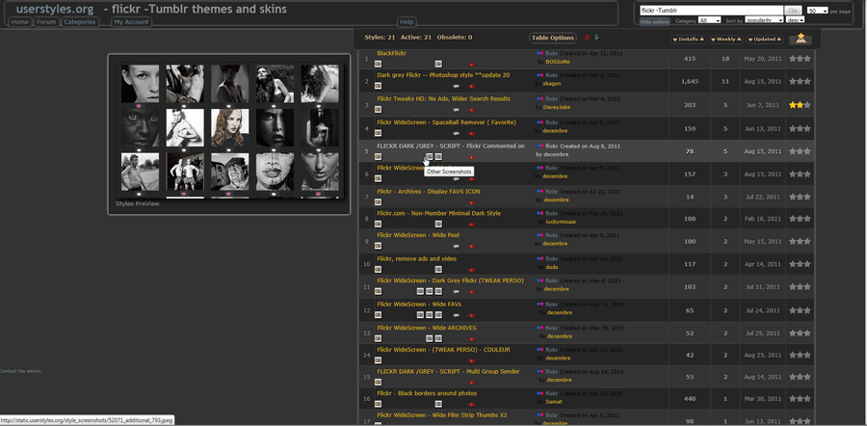Click main screenshot icon in Dark grey Flickr Photoshop row
The width and height of the screenshot is (867, 426).
click(x=379, y=86)
